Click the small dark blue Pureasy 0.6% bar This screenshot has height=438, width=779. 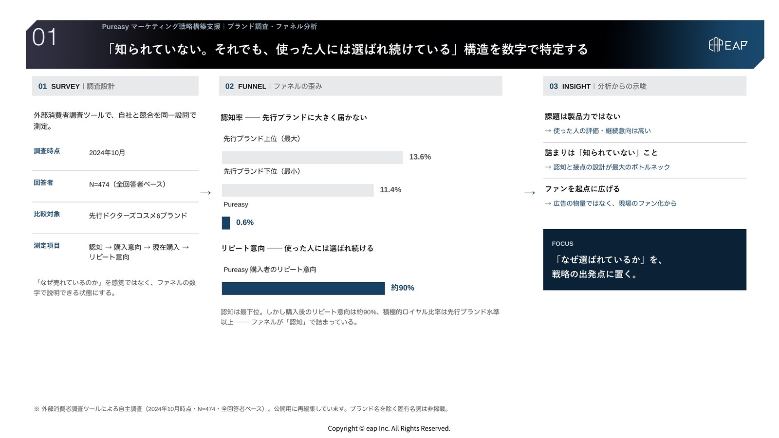pos(226,223)
